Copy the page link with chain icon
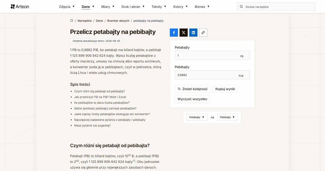325x171 pixels. coord(203,33)
